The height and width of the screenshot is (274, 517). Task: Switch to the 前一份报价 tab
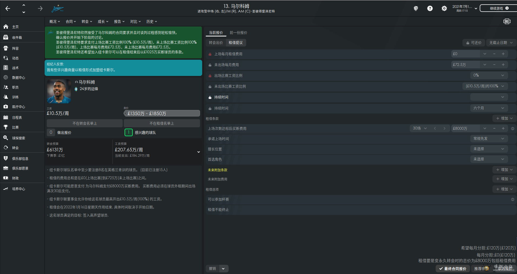(238, 33)
